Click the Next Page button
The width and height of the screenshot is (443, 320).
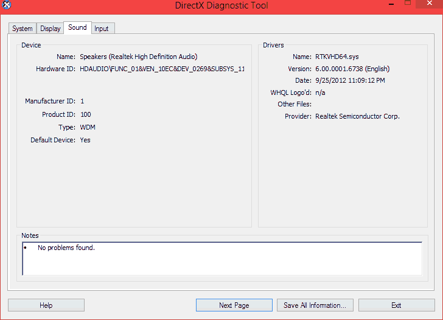pos(234,305)
